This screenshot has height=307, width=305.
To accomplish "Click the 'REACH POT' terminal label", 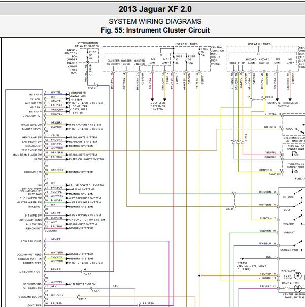I will tap(34, 229).
